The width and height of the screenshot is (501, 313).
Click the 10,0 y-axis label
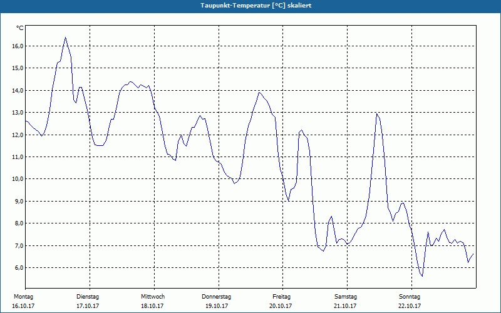[18, 179]
